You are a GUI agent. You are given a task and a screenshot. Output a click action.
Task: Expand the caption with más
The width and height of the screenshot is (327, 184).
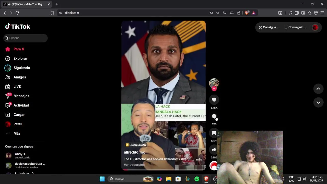(x=199, y=159)
